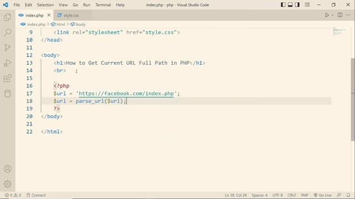
Task: Open the Extensions view
Action: pyautogui.click(x=7, y=78)
